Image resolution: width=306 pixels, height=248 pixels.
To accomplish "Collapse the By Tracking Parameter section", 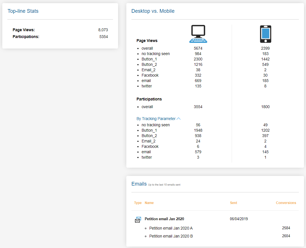I will click(x=179, y=118).
